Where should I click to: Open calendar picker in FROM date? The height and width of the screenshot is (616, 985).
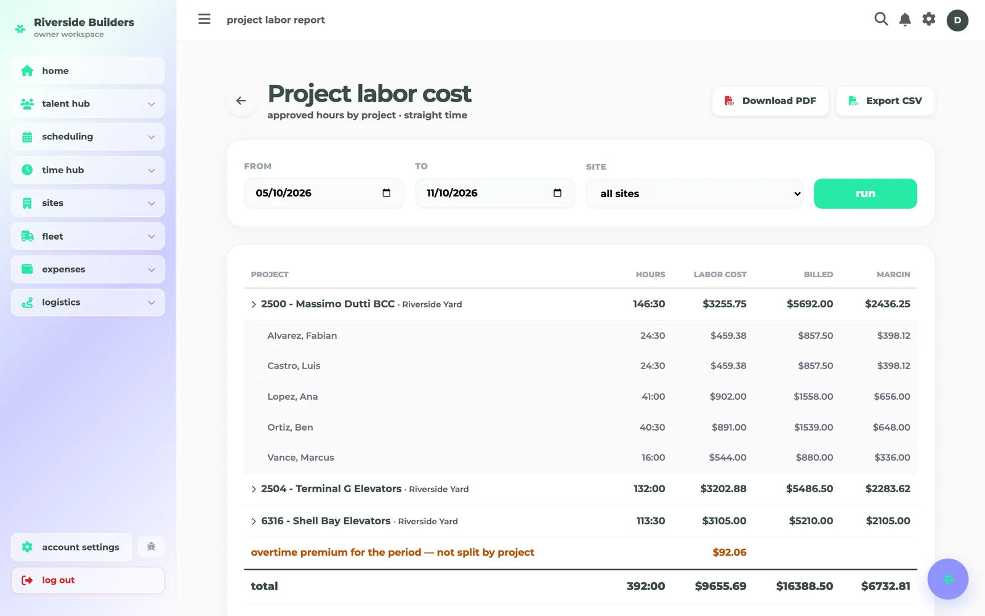[387, 193]
